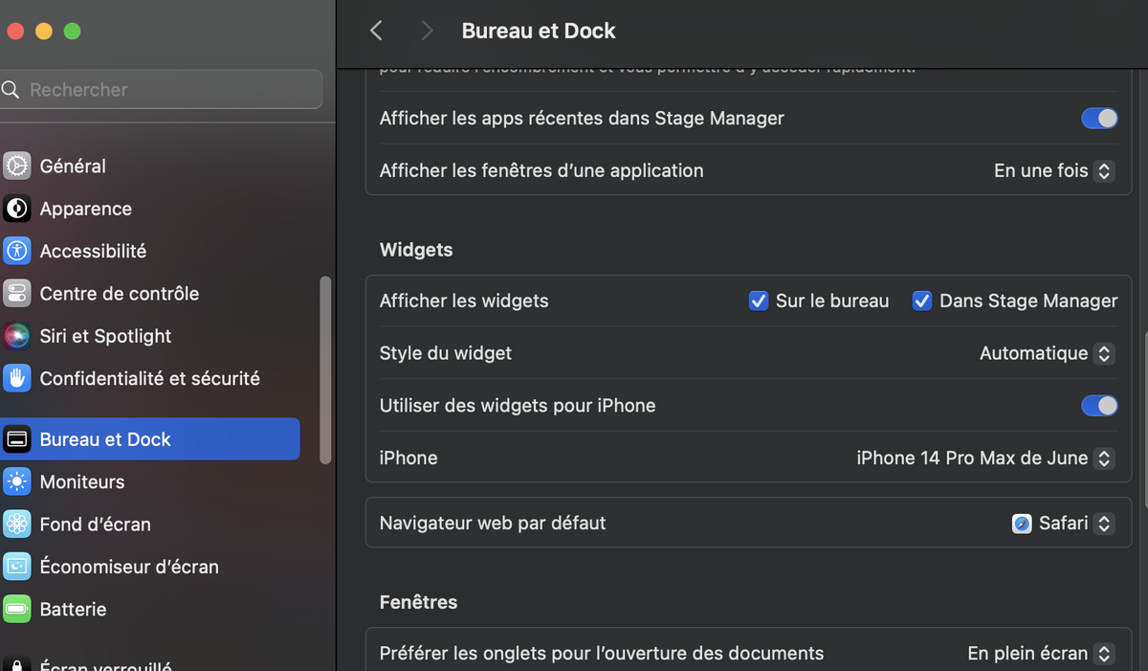Open Accessibilité settings pane
The width and height of the screenshot is (1148, 671).
click(x=150, y=251)
